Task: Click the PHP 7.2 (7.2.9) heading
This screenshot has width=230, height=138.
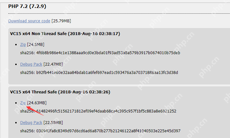Action: [x=27, y=6]
